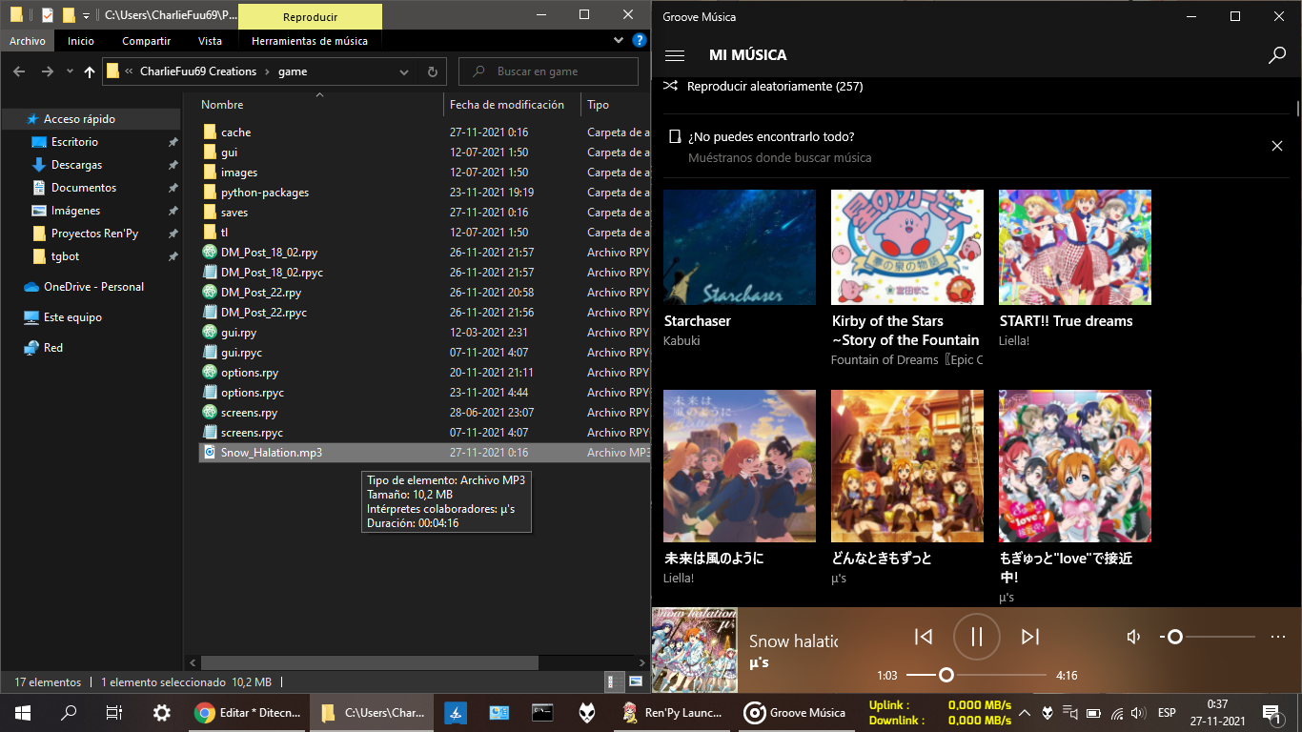The height and width of the screenshot is (732, 1302).
Task: Mute the Groove Música volume speaker icon
Action: [1133, 637]
